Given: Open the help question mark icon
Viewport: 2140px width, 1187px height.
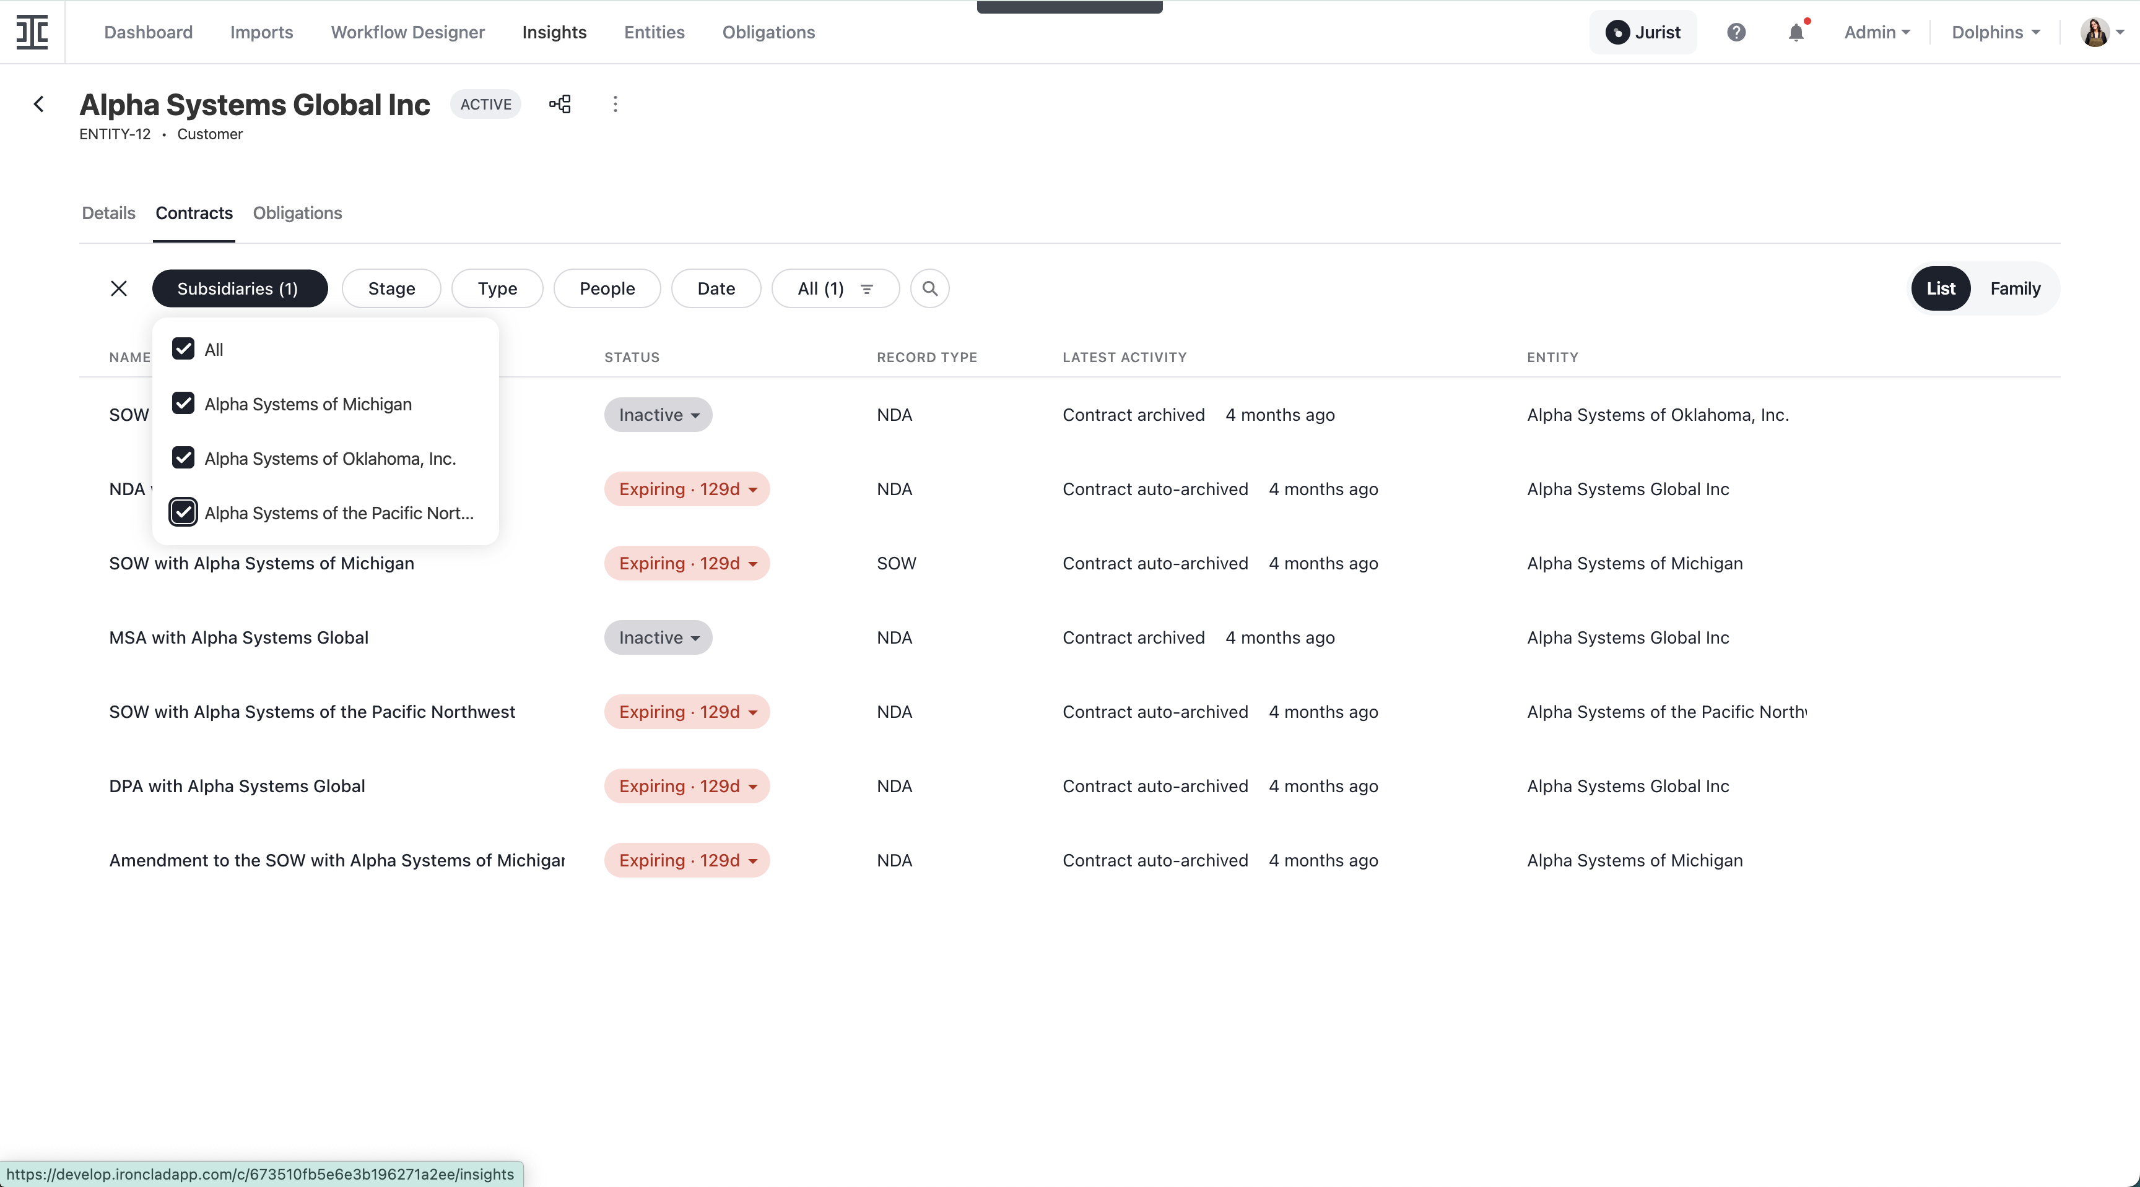Looking at the screenshot, I should (1736, 32).
